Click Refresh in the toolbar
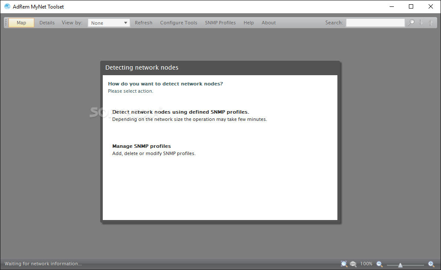 pyautogui.click(x=143, y=23)
